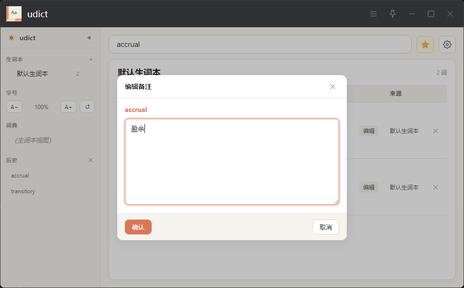The width and height of the screenshot is (464, 288).
Task: Increase font size with A+ button
Action: (68, 107)
